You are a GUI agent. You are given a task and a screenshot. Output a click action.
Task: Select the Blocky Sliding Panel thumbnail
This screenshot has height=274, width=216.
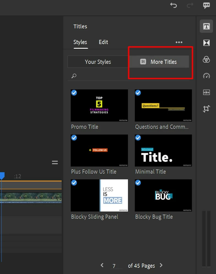click(x=99, y=195)
